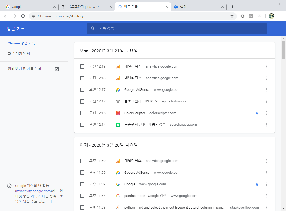Screen dimensions: 286x211
Task: Click the Stack Overflow favicon on python row
Action: 118,208
